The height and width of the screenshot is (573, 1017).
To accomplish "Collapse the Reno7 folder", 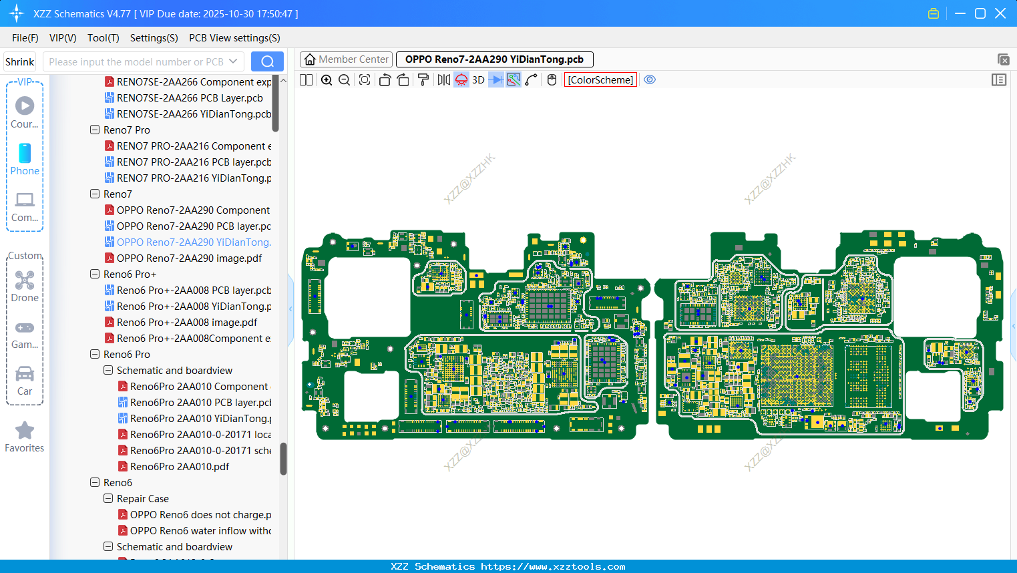I will [95, 194].
